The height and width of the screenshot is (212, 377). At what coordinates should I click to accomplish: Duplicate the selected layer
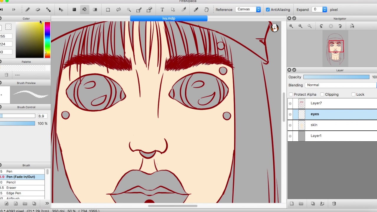tap(313, 203)
